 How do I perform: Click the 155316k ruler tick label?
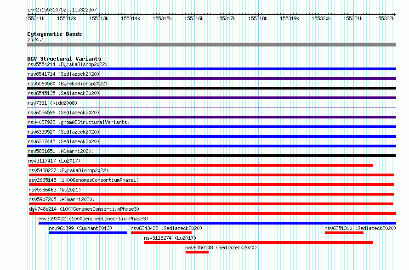click(194, 18)
